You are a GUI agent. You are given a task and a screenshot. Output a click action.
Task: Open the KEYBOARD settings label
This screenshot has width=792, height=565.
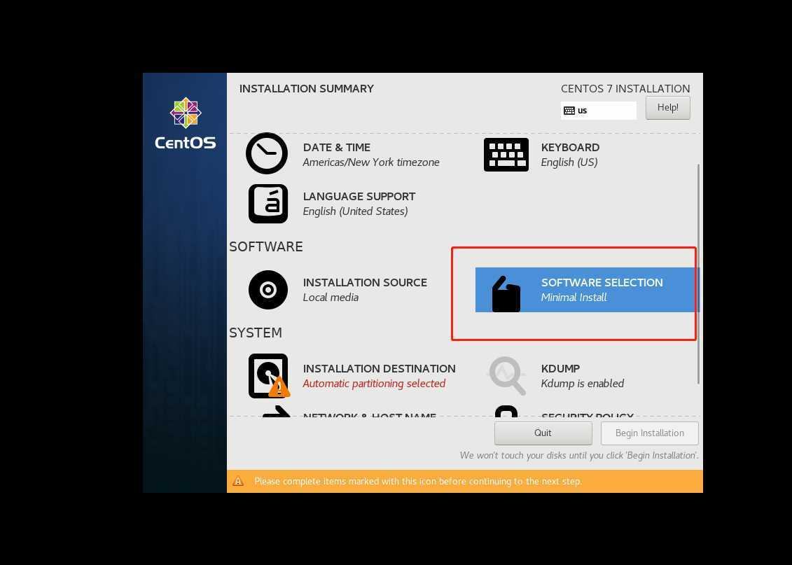(x=570, y=148)
